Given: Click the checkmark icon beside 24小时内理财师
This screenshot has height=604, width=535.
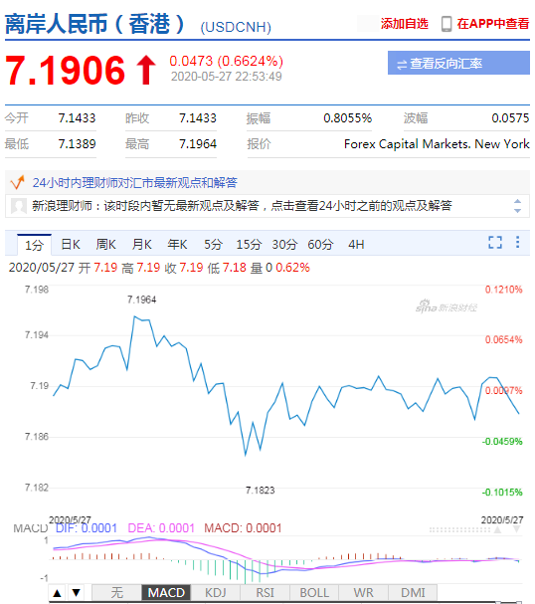Looking at the screenshot, I should (18, 182).
